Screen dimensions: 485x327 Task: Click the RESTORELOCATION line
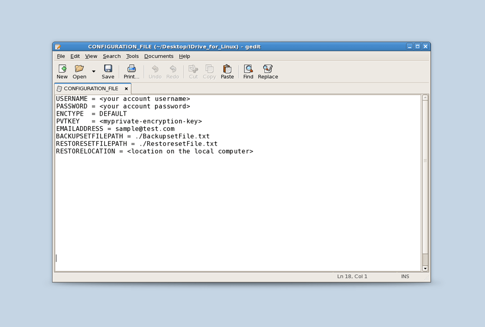click(x=155, y=151)
